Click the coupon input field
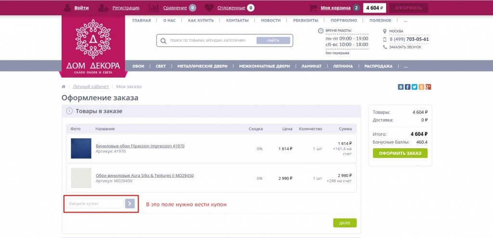The image size is (493, 238). (95, 203)
